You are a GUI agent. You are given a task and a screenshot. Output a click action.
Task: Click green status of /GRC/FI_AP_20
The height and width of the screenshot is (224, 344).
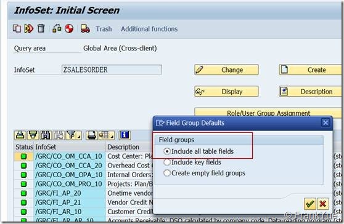(x=23, y=193)
